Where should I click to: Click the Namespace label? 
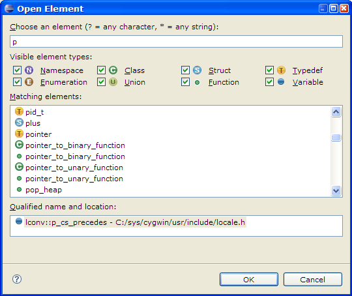click(62, 70)
